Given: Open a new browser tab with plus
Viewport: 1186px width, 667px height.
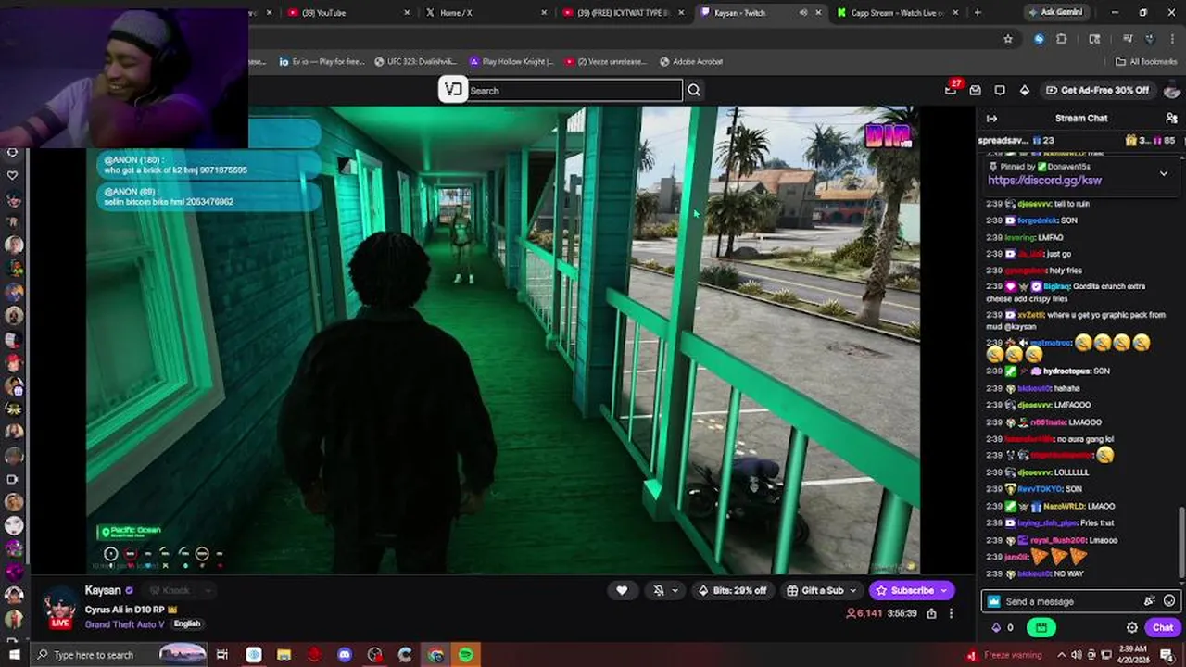Looking at the screenshot, I should point(978,12).
